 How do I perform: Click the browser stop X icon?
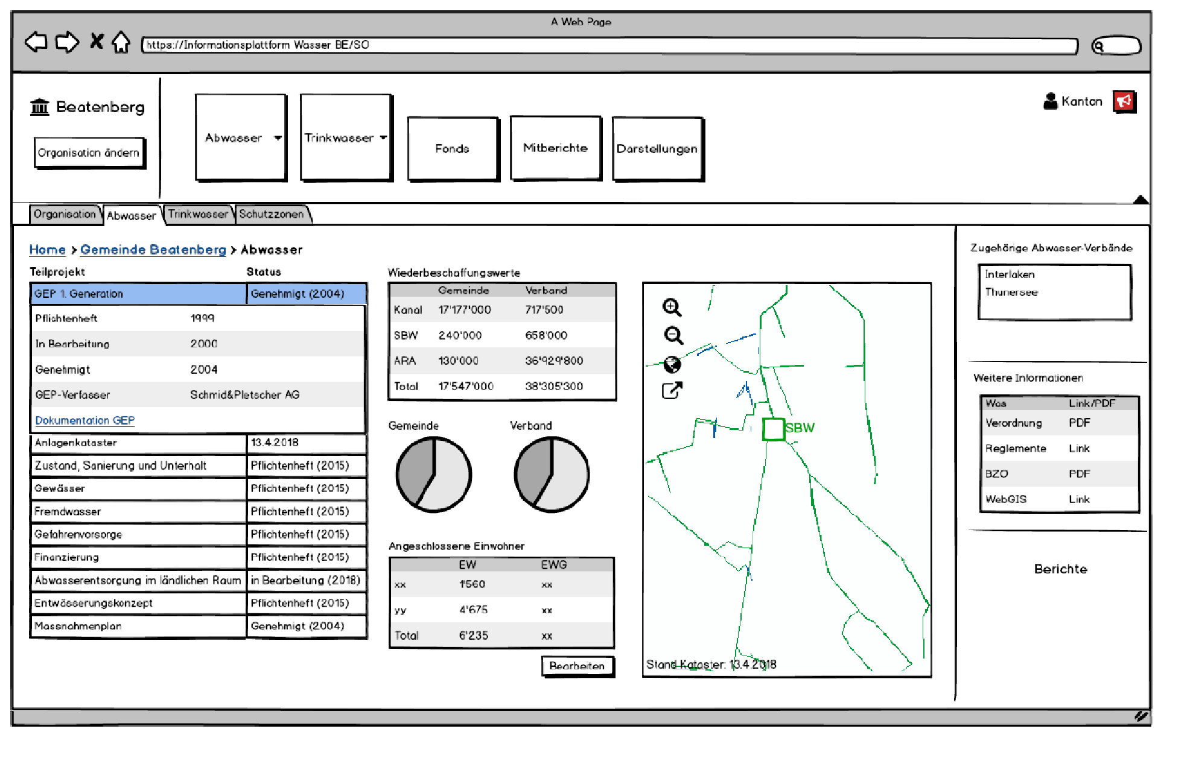tap(97, 42)
